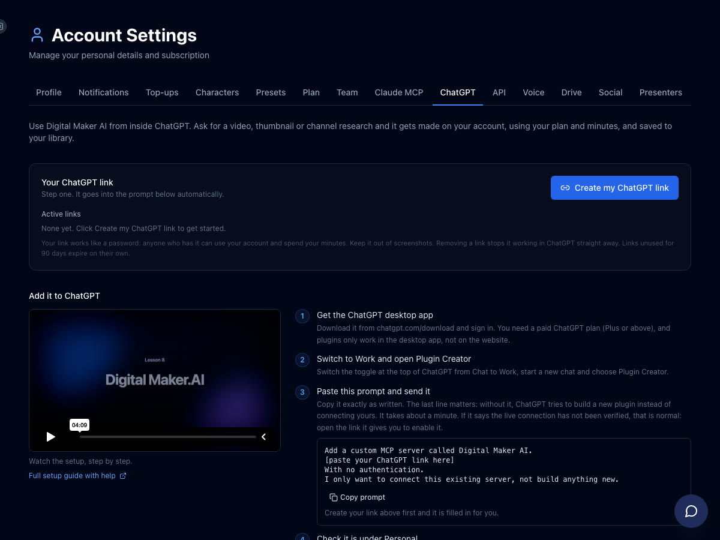The height and width of the screenshot is (540, 720).
Task: Open the Plan tab
Action: [311, 92]
